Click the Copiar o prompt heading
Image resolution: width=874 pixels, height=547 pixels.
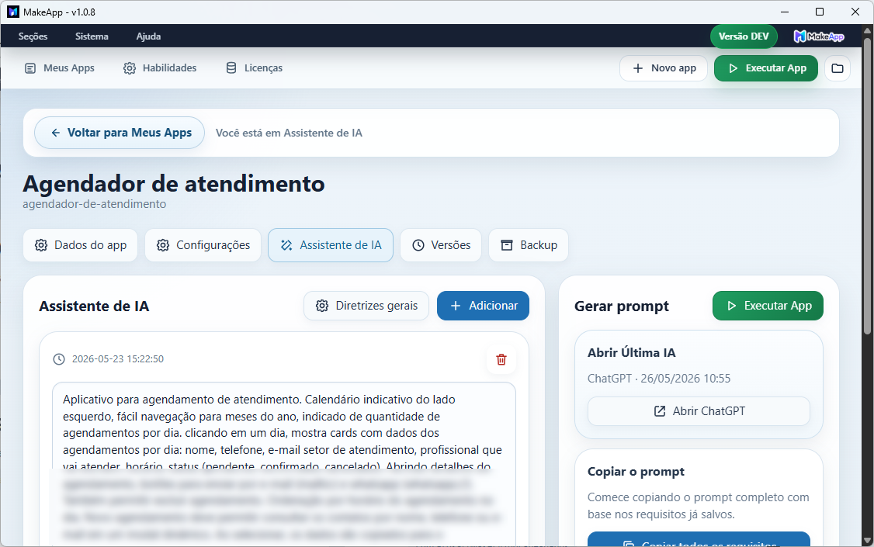636,472
